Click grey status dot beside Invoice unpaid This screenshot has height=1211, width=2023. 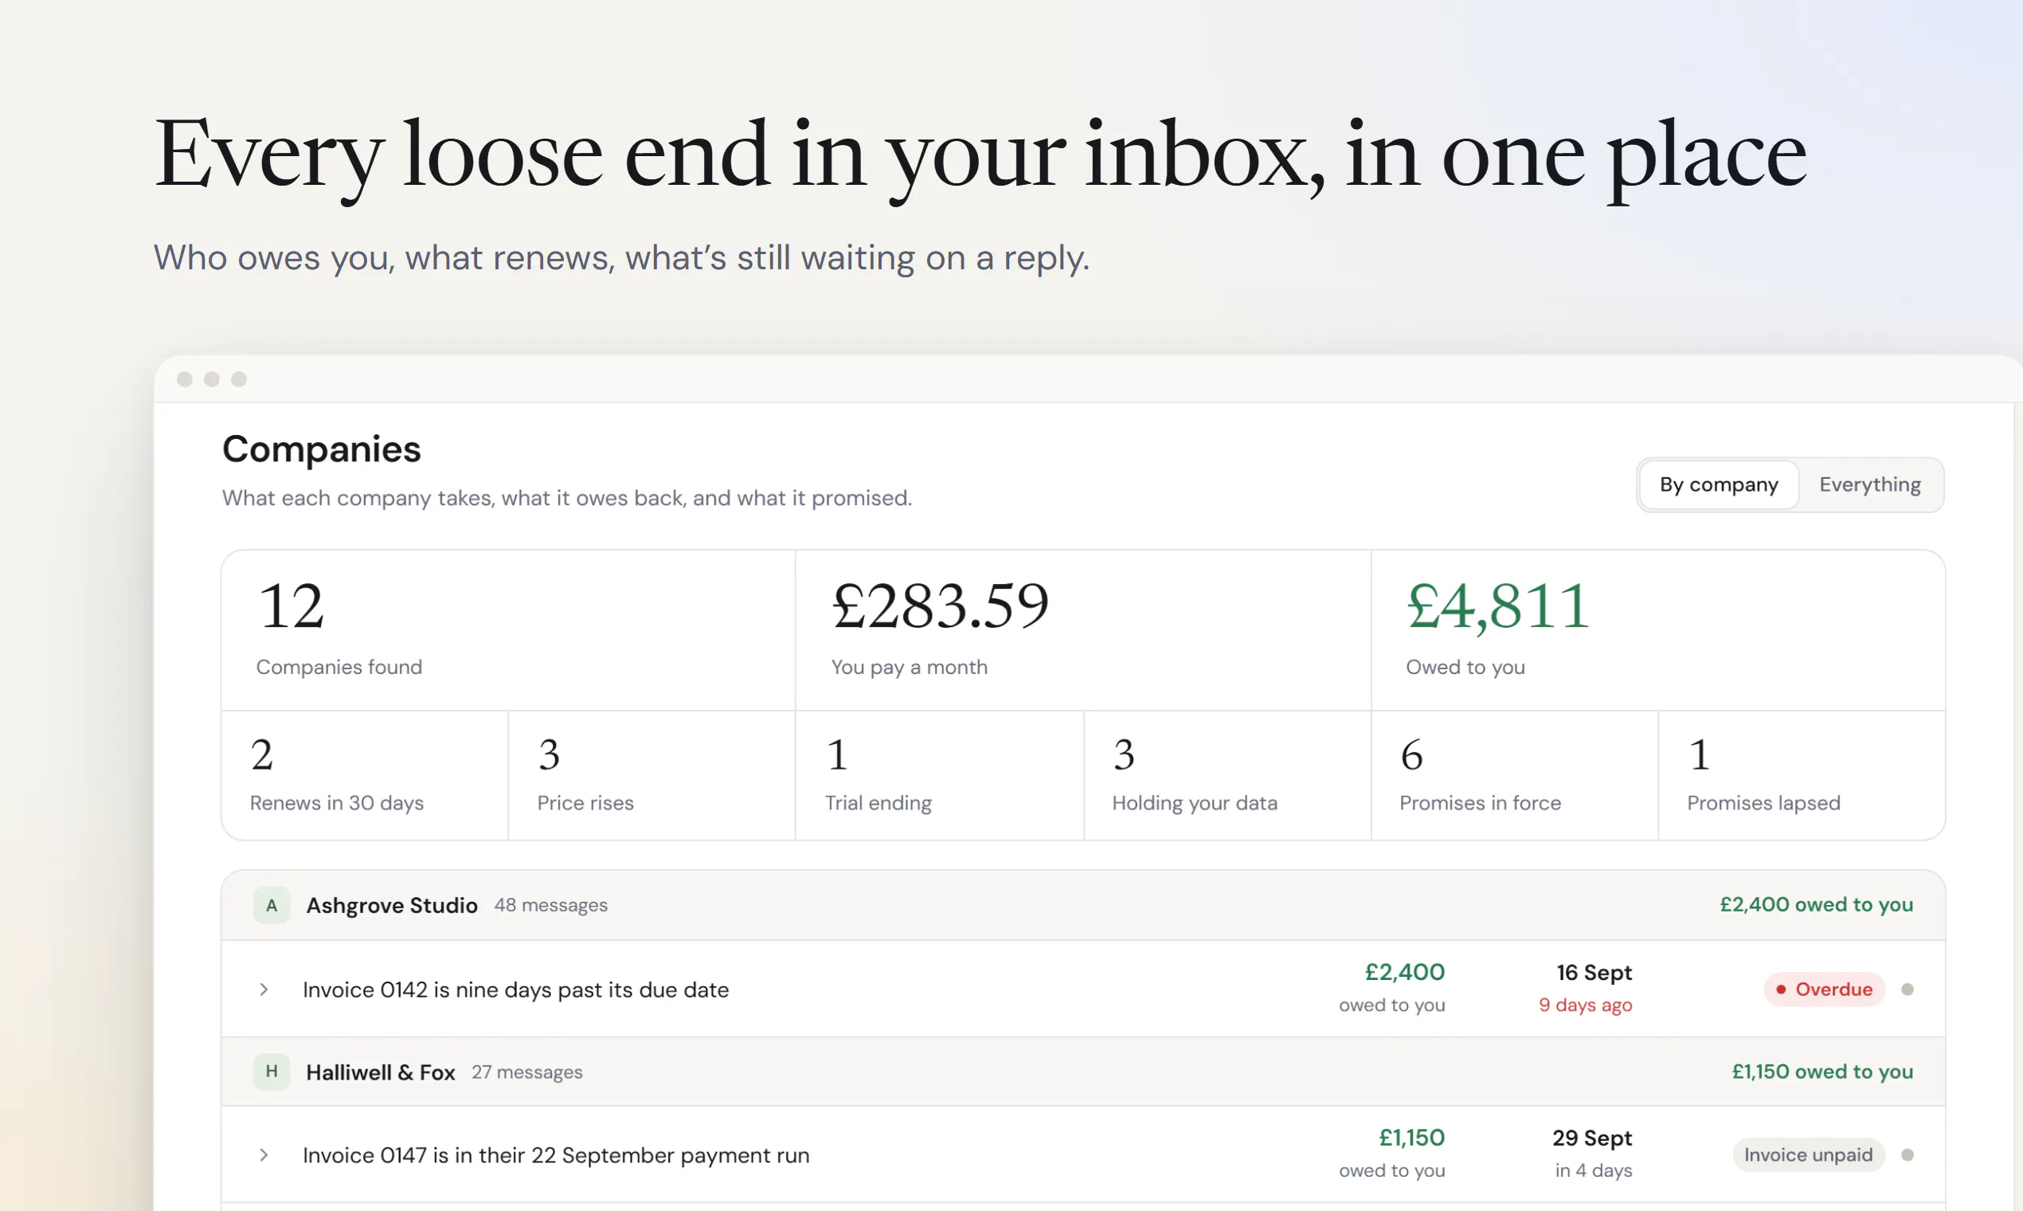[1908, 1154]
